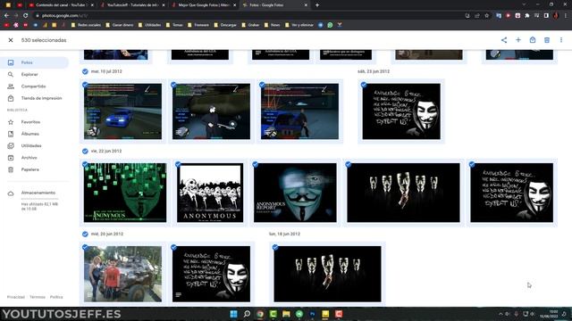Open Expect Us photo from 20 jun 2012
This screenshot has height=321, width=572.
coord(211,274)
